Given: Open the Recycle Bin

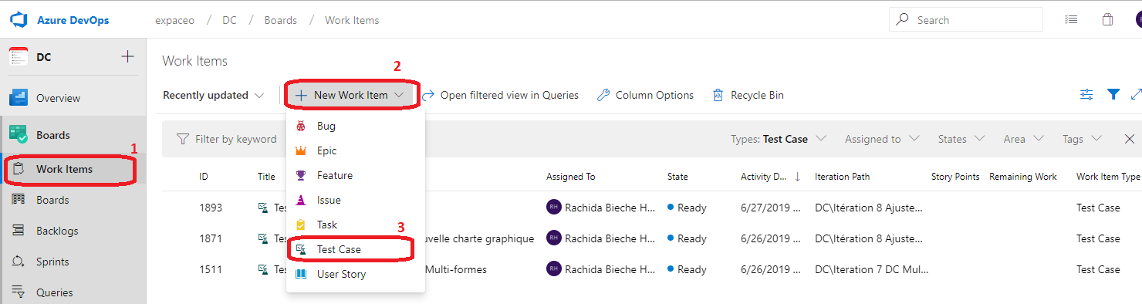Looking at the screenshot, I should 748,95.
